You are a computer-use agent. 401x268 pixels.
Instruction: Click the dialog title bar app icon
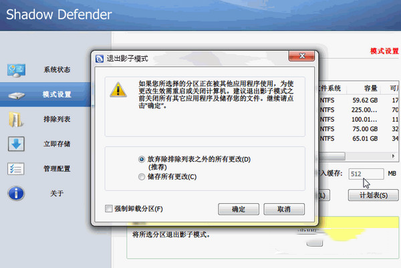click(x=100, y=59)
